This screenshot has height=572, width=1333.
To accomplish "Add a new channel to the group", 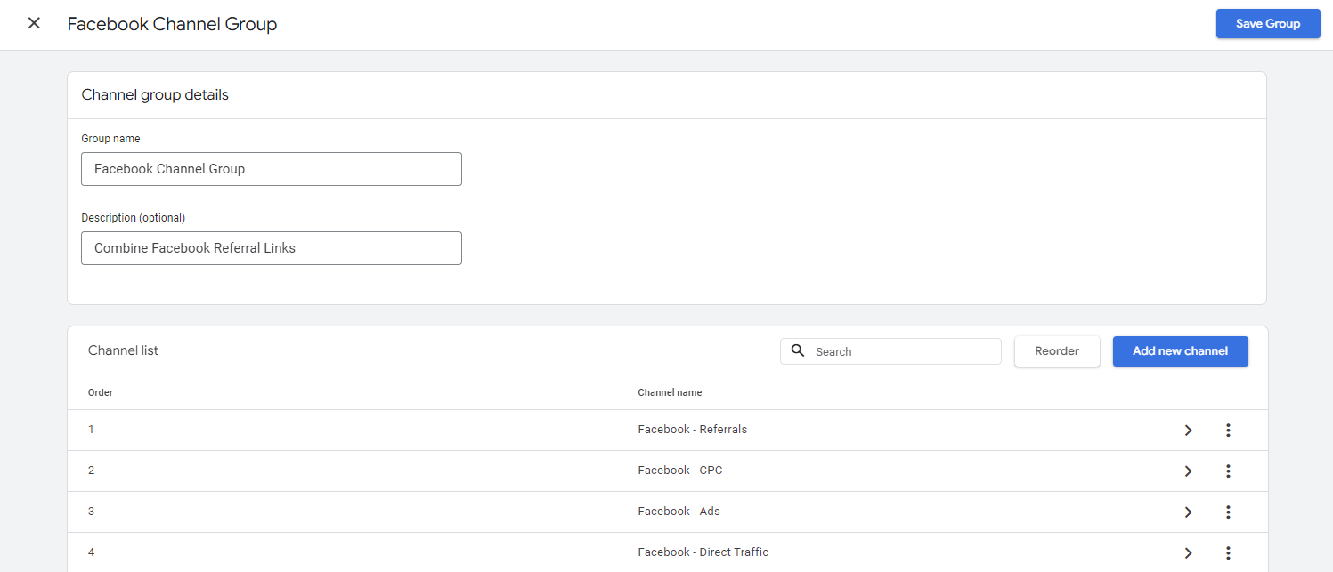I will coord(1180,350).
